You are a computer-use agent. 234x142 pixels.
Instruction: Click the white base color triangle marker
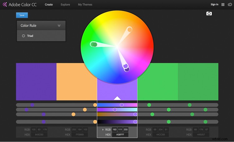coord(117,98)
